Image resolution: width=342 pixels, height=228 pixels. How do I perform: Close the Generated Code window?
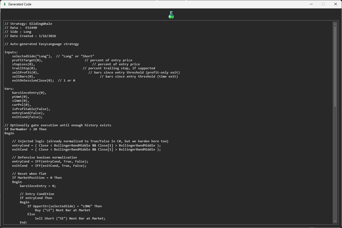coord(336,4)
